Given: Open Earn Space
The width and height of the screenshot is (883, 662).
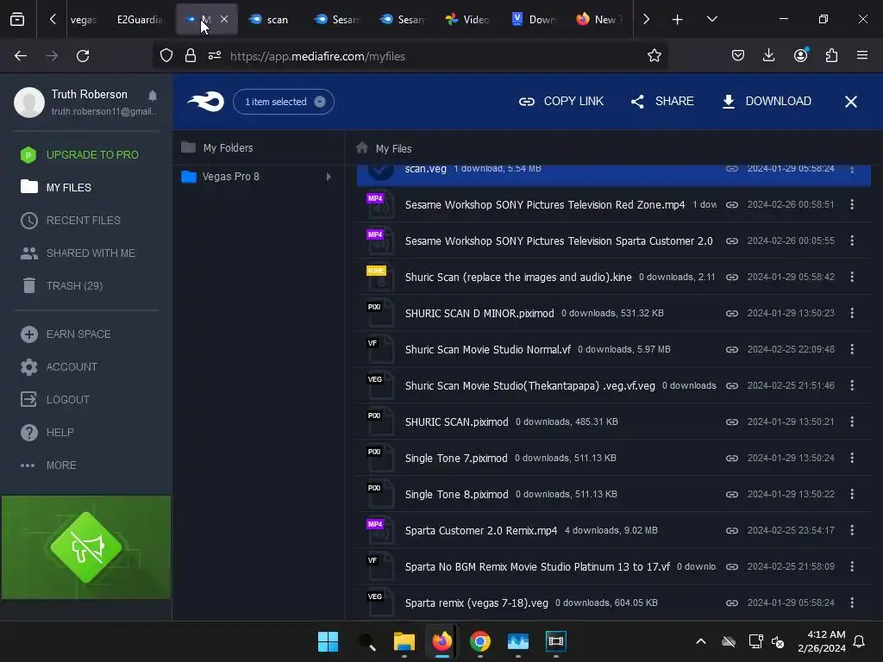Looking at the screenshot, I should [x=66, y=334].
